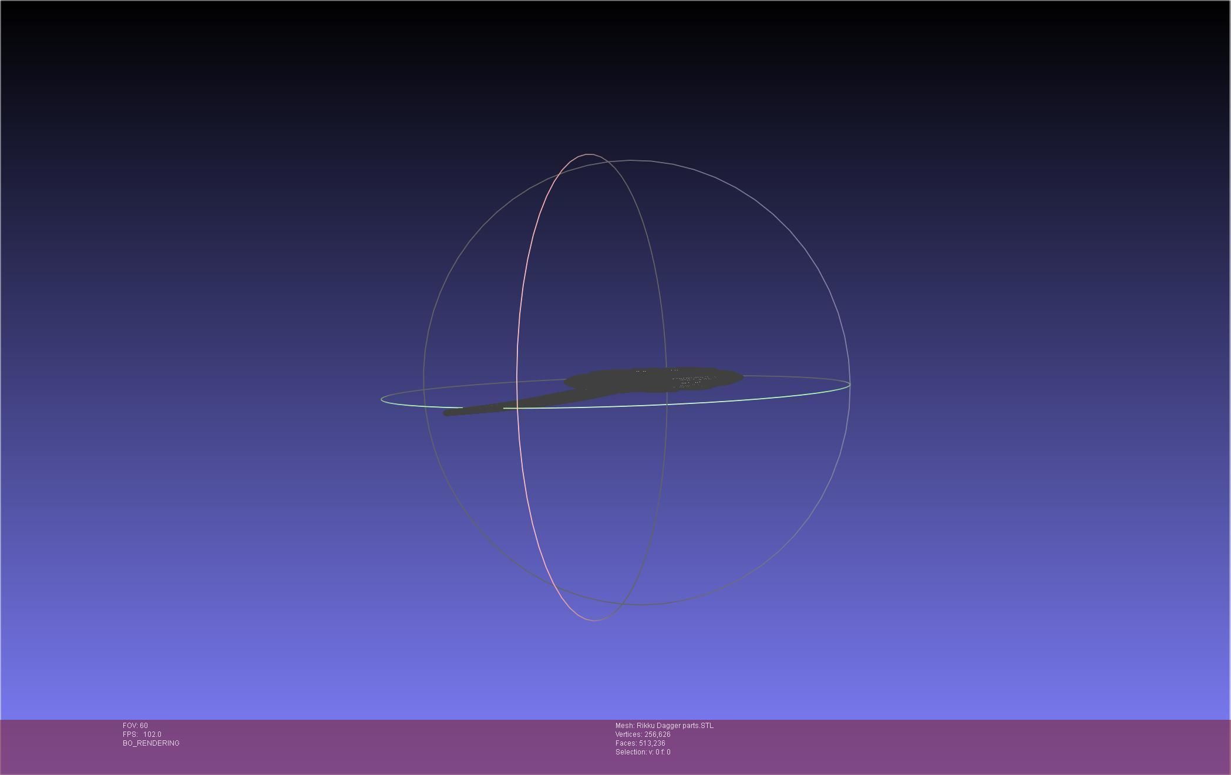Click the bottom of the pink trackball ring
The width and height of the screenshot is (1231, 775).
[x=593, y=620]
